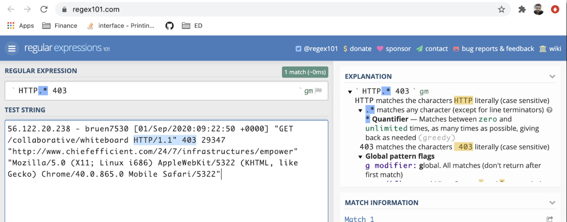Click the browser reload button
Image resolution: width=567 pixels, height=222 pixels.
(x=44, y=9)
